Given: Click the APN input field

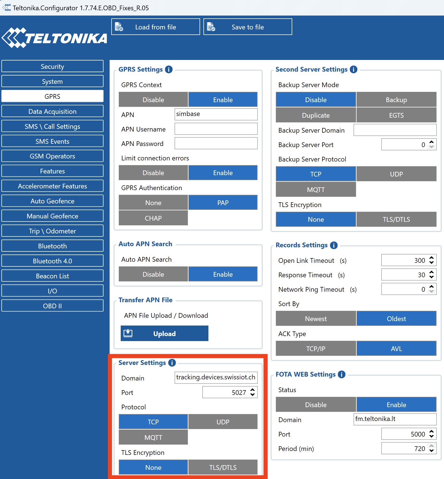Looking at the screenshot, I should [x=216, y=114].
